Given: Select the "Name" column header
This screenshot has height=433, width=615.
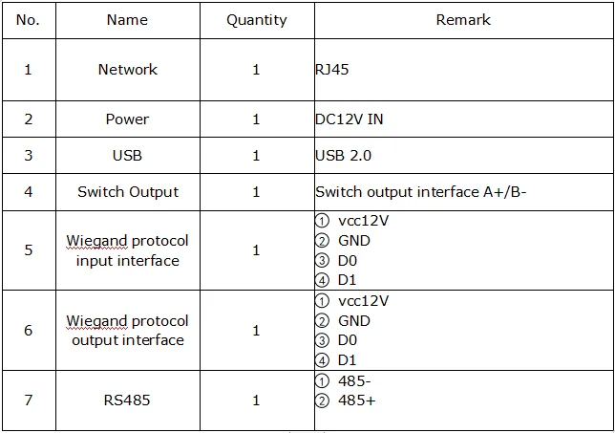Looking at the screenshot, I should coord(127,19).
